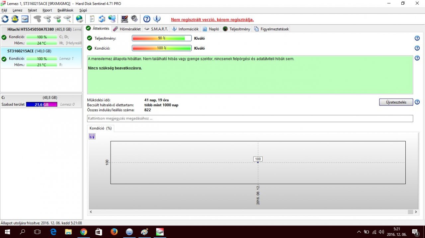Open the Action Center notifications icon
The image size is (425, 238).
(x=415, y=232)
